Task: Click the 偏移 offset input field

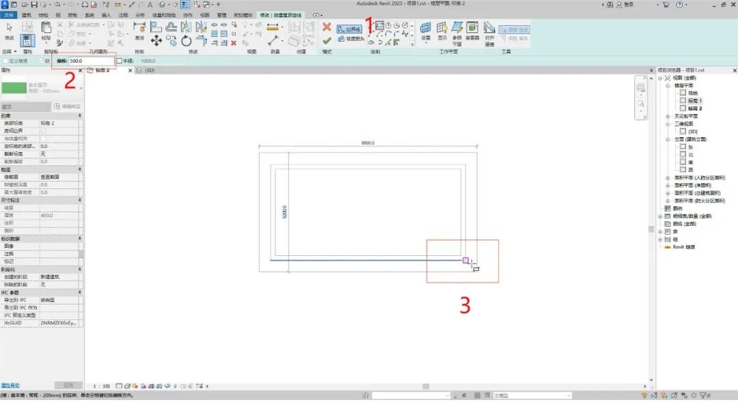Action: pyautogui.click(x=92, y=61)
